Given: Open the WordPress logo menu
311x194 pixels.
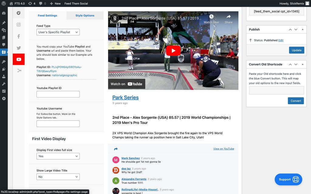Looking at the screenshot, I should pos(4,3).
